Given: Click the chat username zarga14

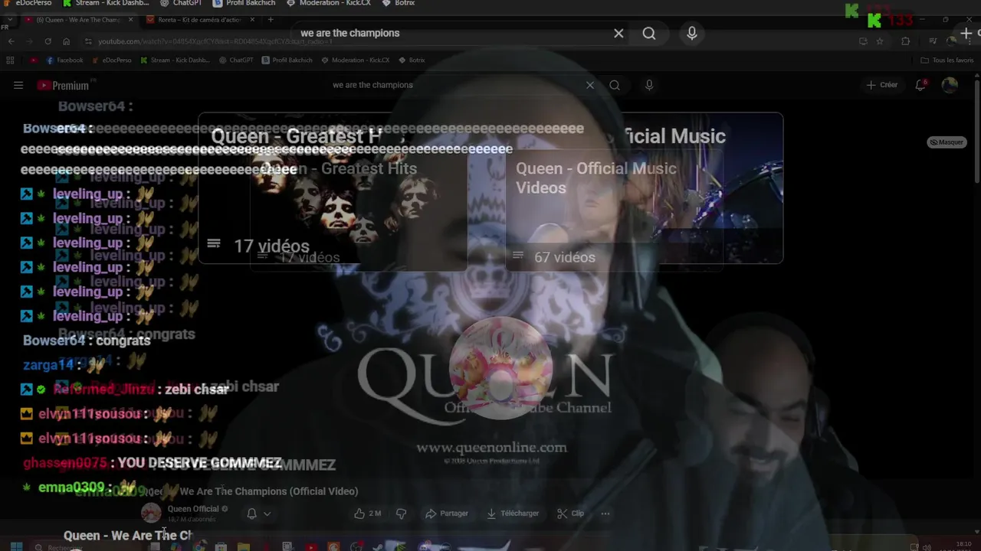Looking at the screenshot, I should 48,365.
